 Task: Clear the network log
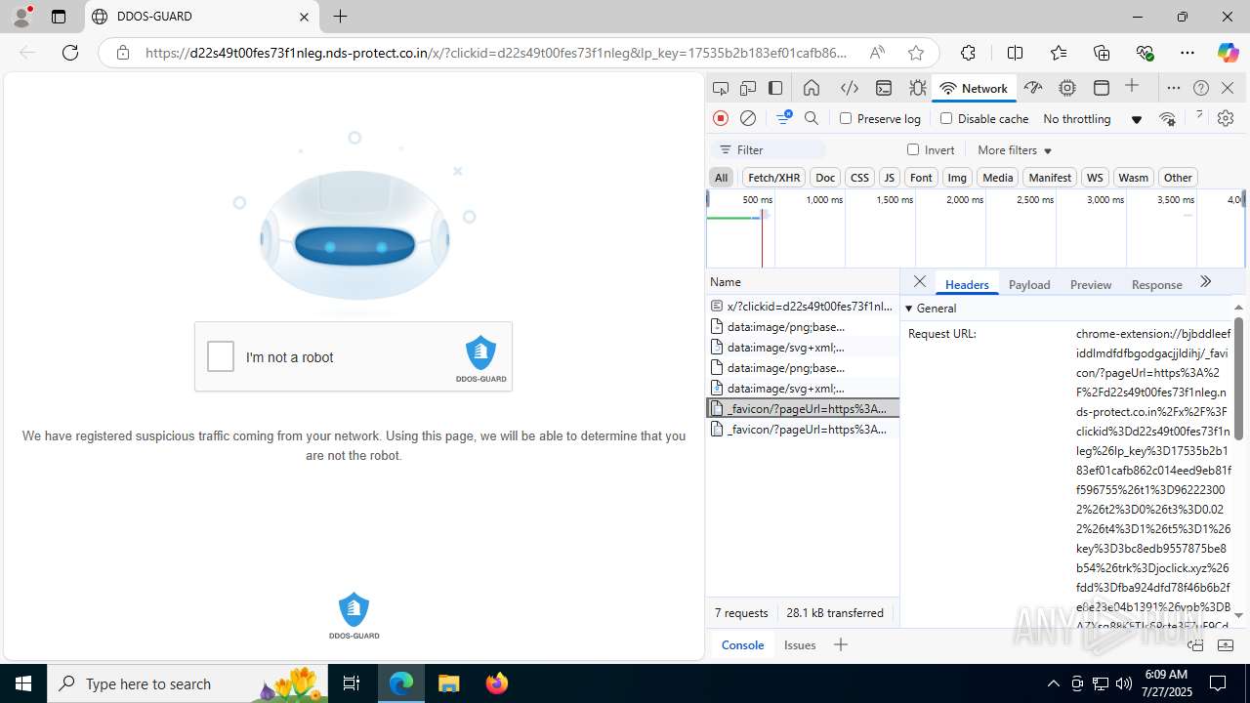748,118
